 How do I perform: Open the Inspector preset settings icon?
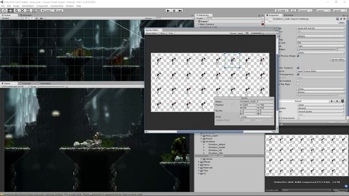click(341, 19)
